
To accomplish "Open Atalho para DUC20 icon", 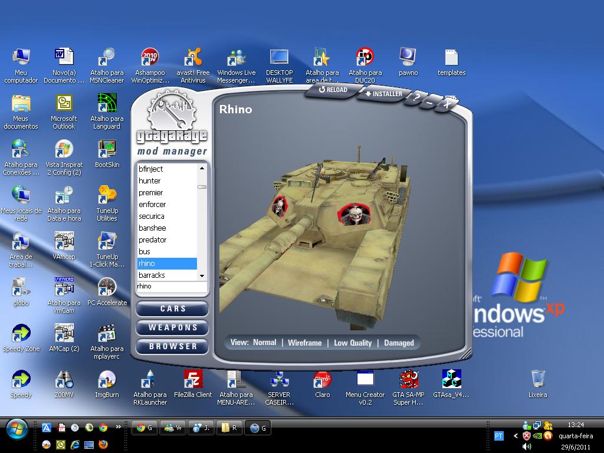I will [x=365, y=65].
